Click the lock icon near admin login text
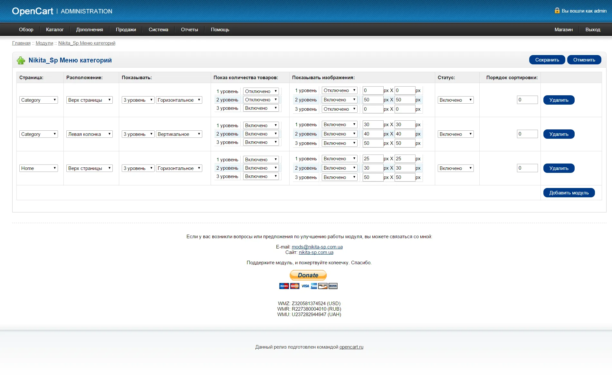612x375 pixels. (x=557, y=10)
